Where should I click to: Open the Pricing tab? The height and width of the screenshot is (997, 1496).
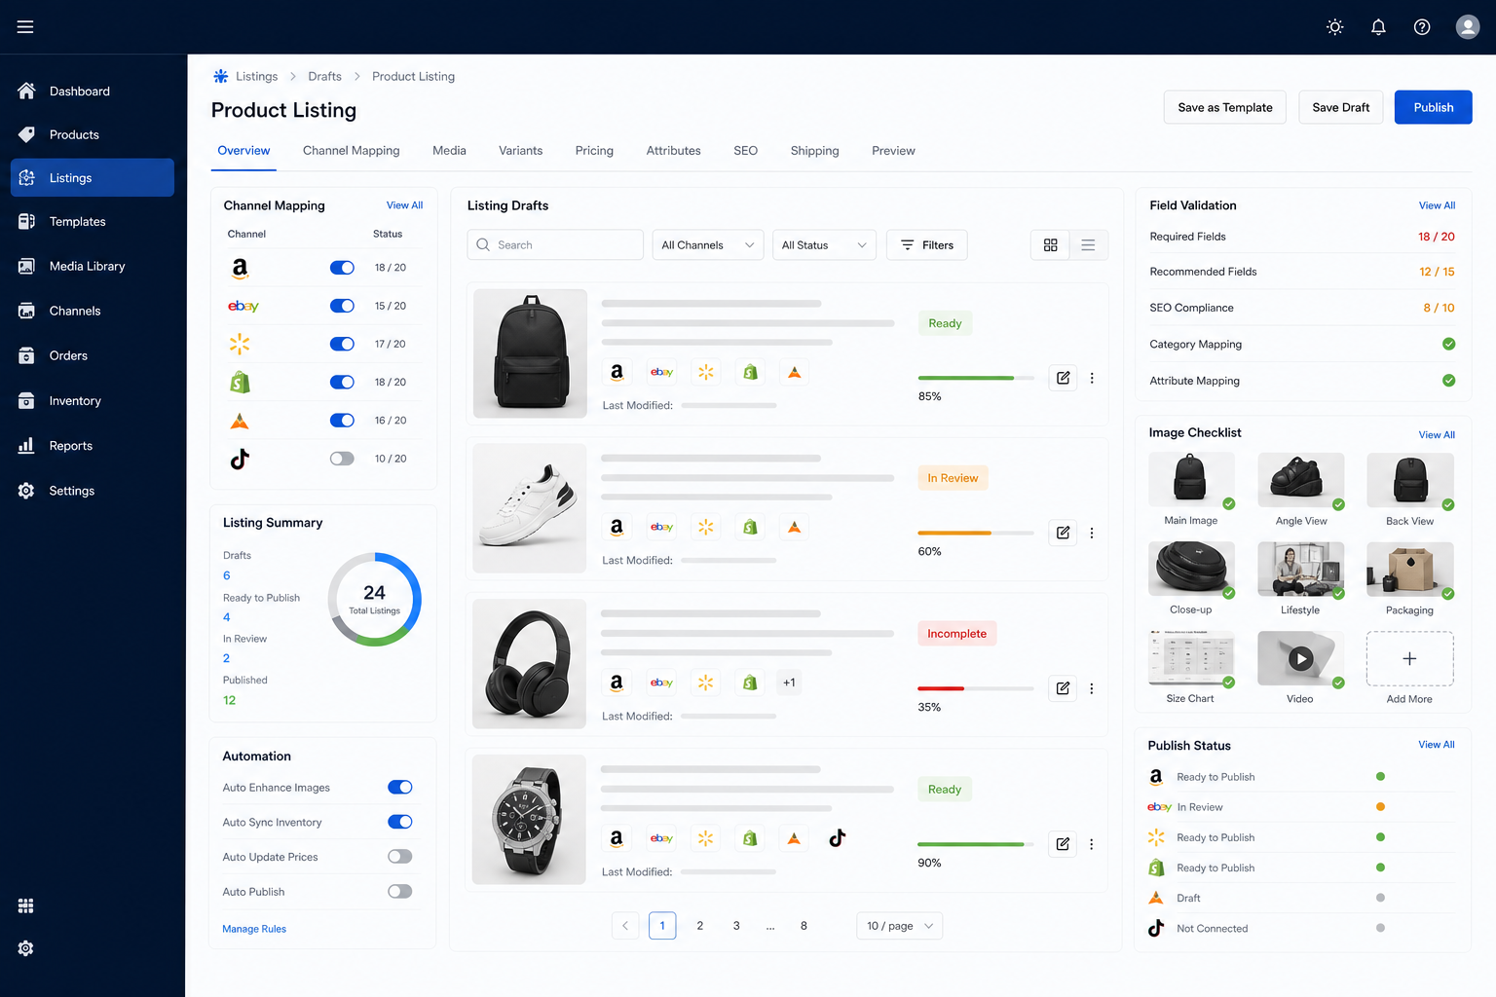(x=594, y=151)
